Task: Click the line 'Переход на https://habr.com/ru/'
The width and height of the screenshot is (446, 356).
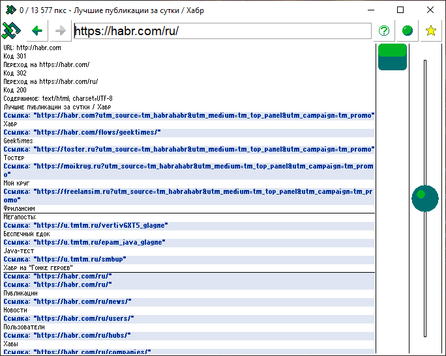Action: (51, 82)
